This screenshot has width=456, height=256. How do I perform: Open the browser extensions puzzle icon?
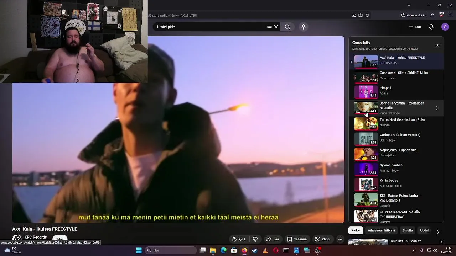[432, 15]
